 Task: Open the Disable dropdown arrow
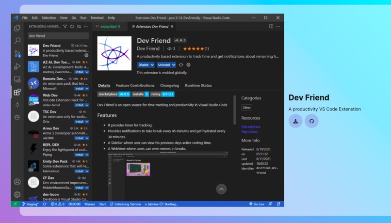[x=152, y=65]
